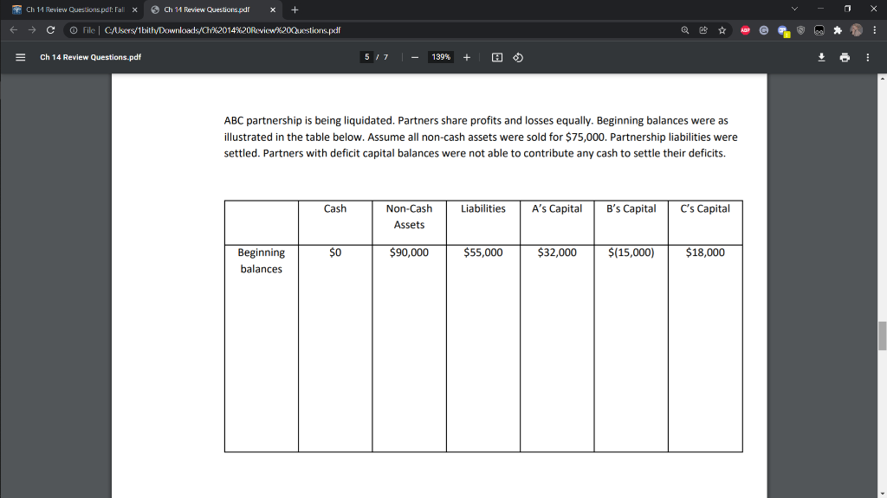This screenshot has width=887, height=498.
Task: Download the PDF using the download icon
Action: (821, 57)
